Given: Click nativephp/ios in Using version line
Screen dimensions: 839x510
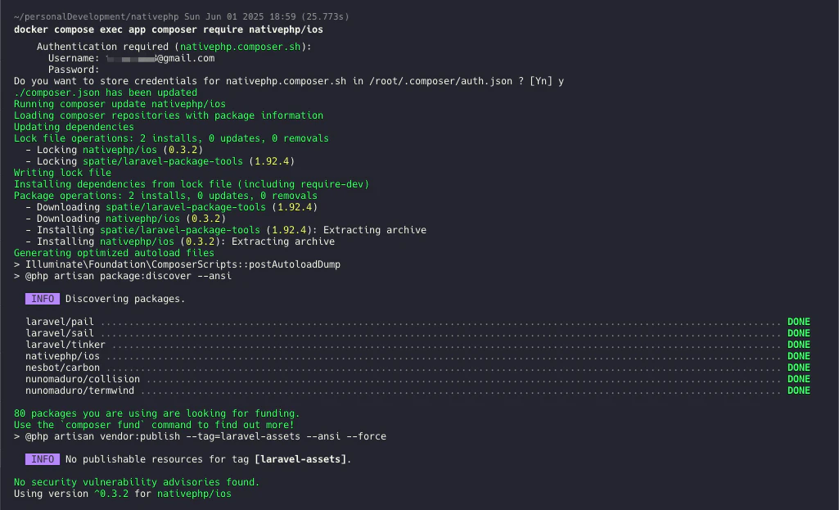Looking at the screenshot, I should [194, 494].
